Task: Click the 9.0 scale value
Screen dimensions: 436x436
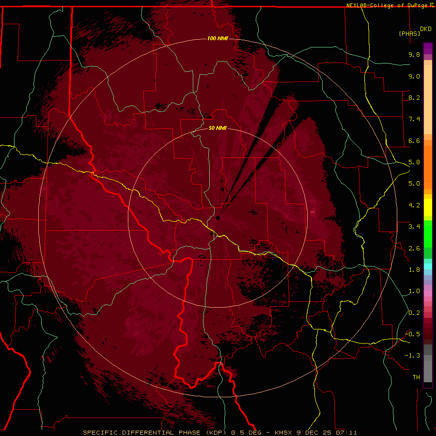Action: click(414, 76)
